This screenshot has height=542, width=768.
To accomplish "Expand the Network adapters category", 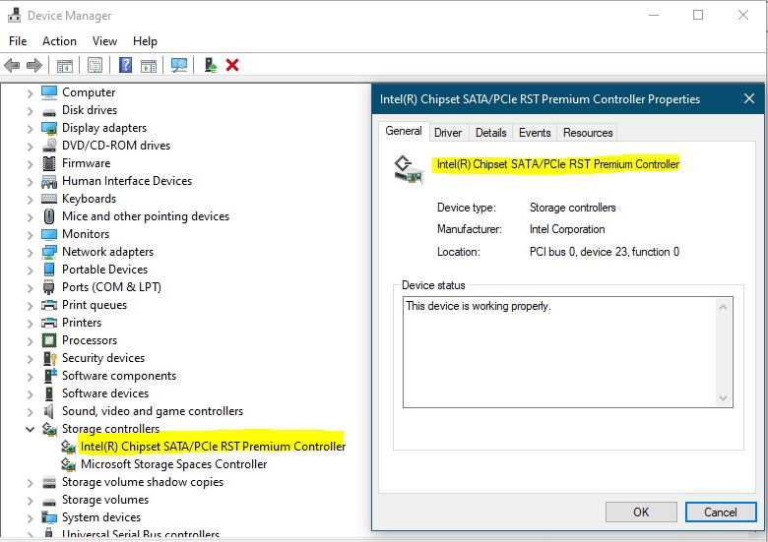I will pos(31,252).
